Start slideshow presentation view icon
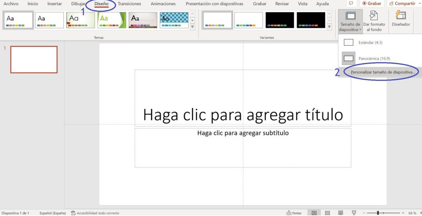This screenshot has height=216, width=422. [x=354, y=213]
